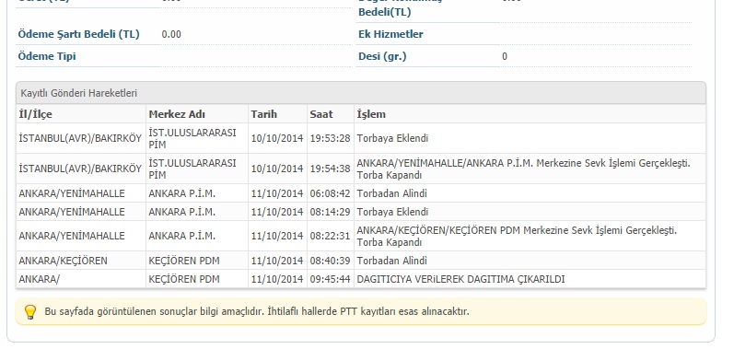734x349 pixels.
Task: Click the ANKARA/KEÇİÖREN location cell
Action: pyautogui.click(x=64, y=261)
